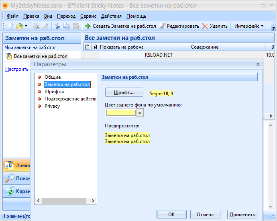Open the Интерфейс dropdown in toolbar
Viewport: 277px width, 221px height.
(x=249, y=26)
